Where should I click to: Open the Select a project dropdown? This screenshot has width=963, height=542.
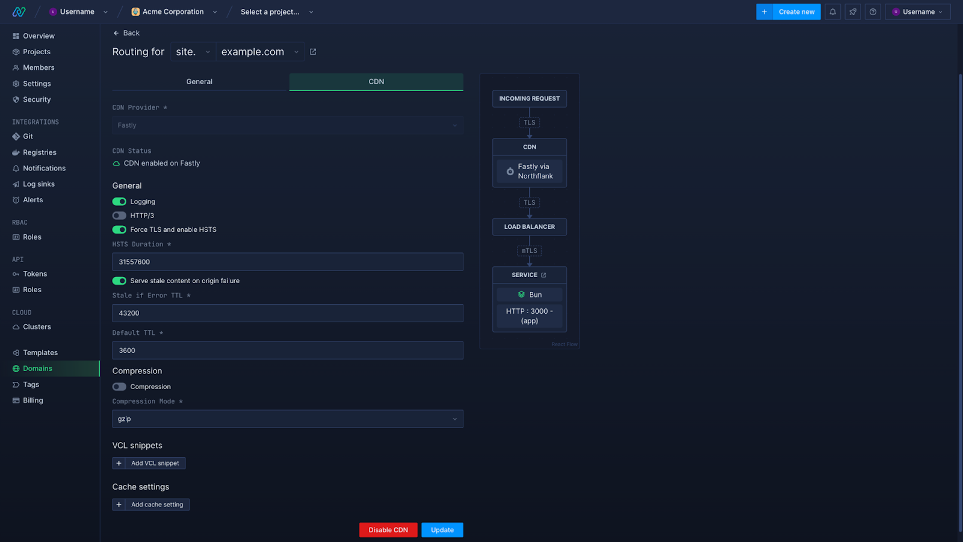coord(277,11)
